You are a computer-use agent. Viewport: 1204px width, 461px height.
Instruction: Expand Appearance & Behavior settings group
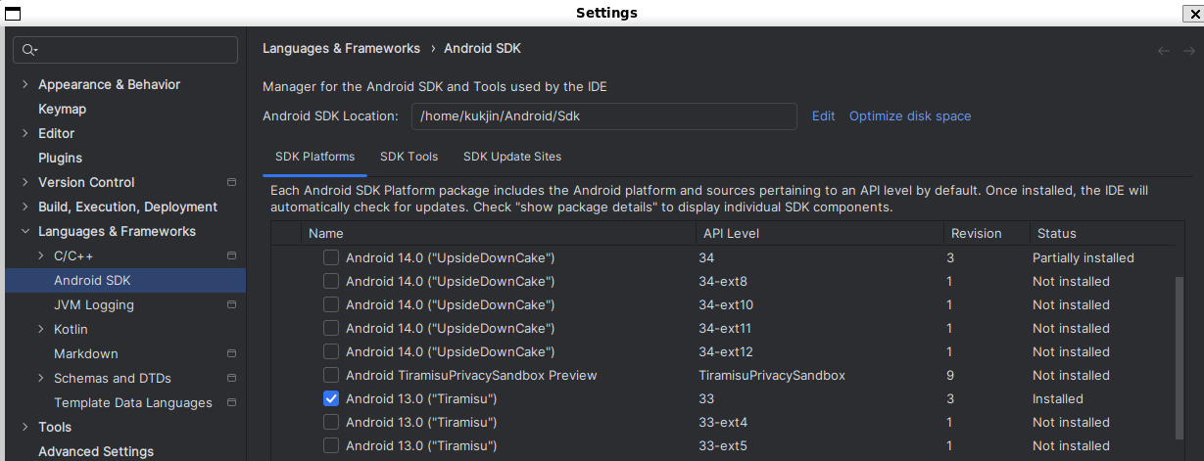coord(24,84)
